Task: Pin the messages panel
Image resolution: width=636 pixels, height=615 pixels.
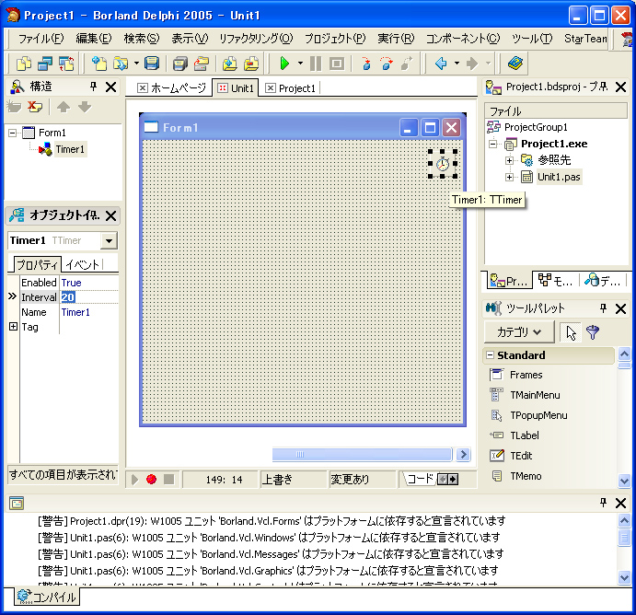Action: [603, 503]
